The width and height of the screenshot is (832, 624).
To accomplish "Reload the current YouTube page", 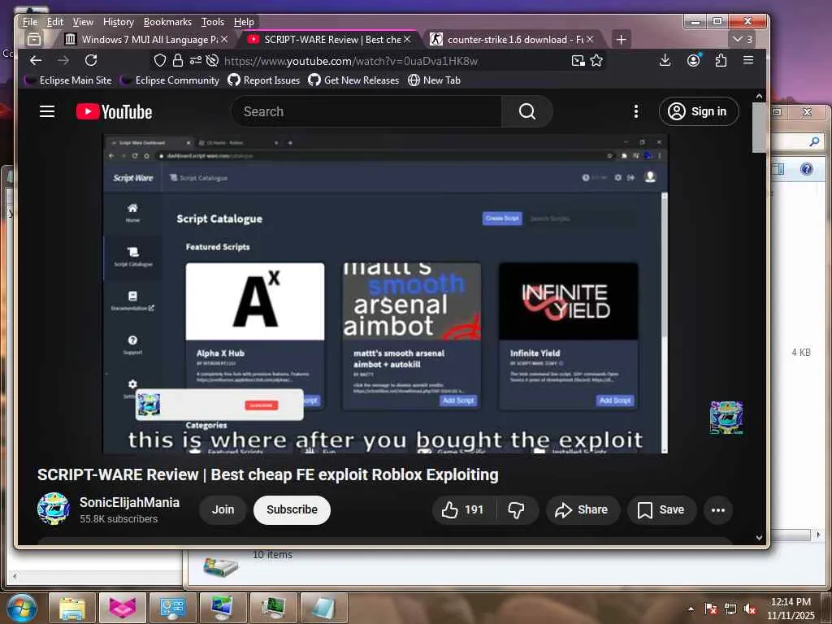I will [91, 60].
